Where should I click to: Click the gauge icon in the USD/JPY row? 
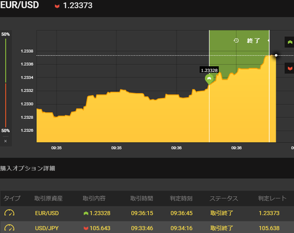(9, 228)
